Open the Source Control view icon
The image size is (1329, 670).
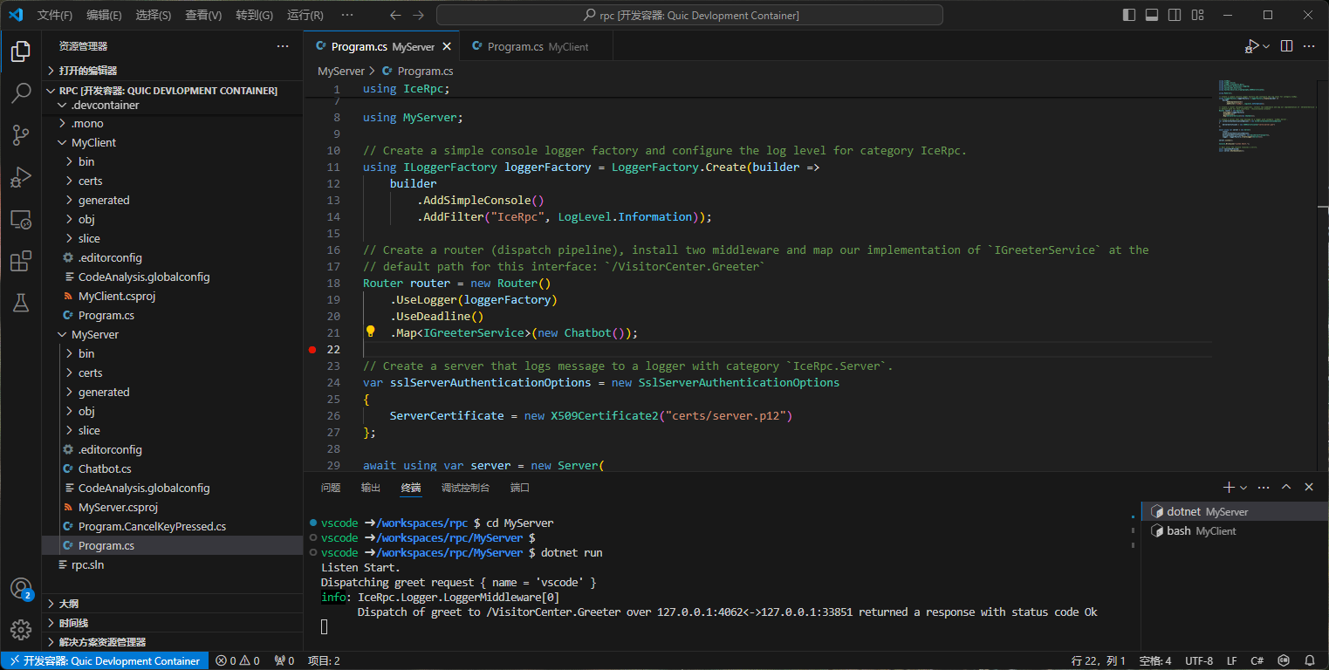(21, 135)
